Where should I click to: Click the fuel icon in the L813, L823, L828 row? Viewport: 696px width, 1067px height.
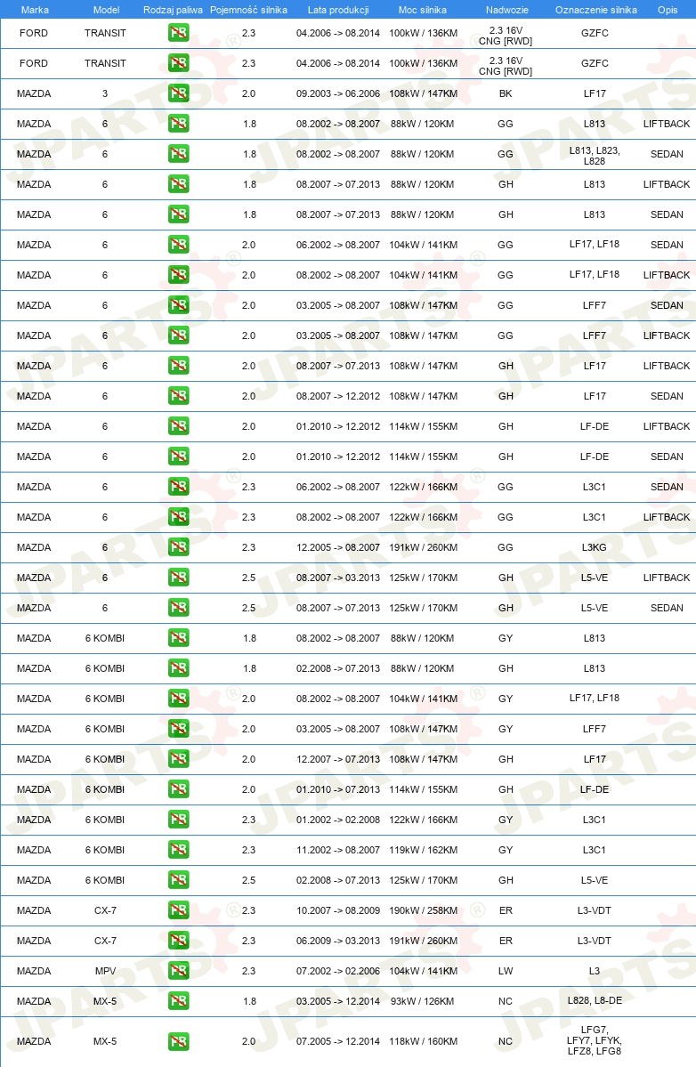click(x=178, y=154)
